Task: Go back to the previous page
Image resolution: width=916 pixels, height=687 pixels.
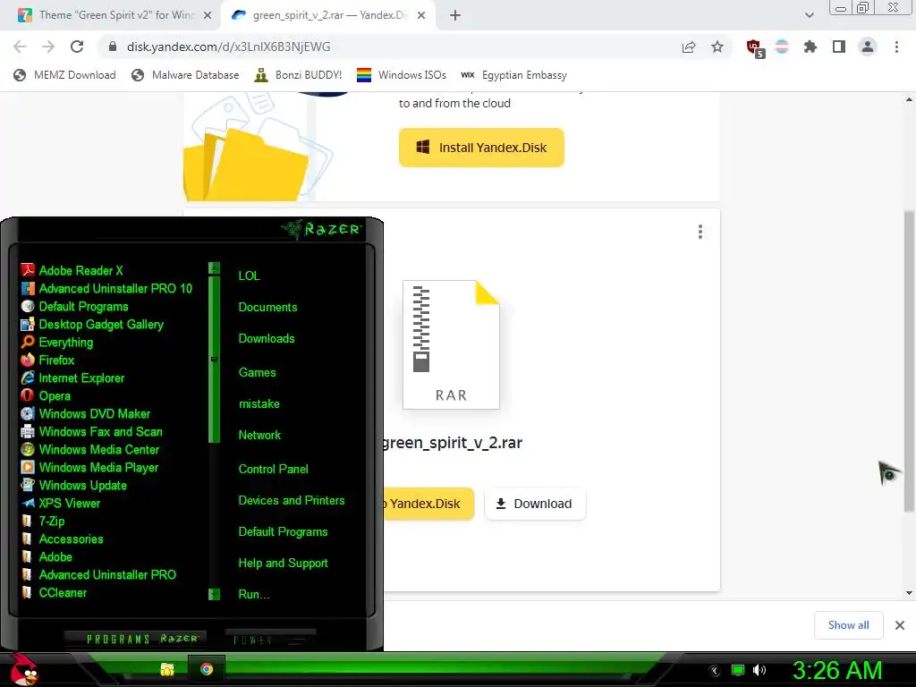Action: (20, 47)
